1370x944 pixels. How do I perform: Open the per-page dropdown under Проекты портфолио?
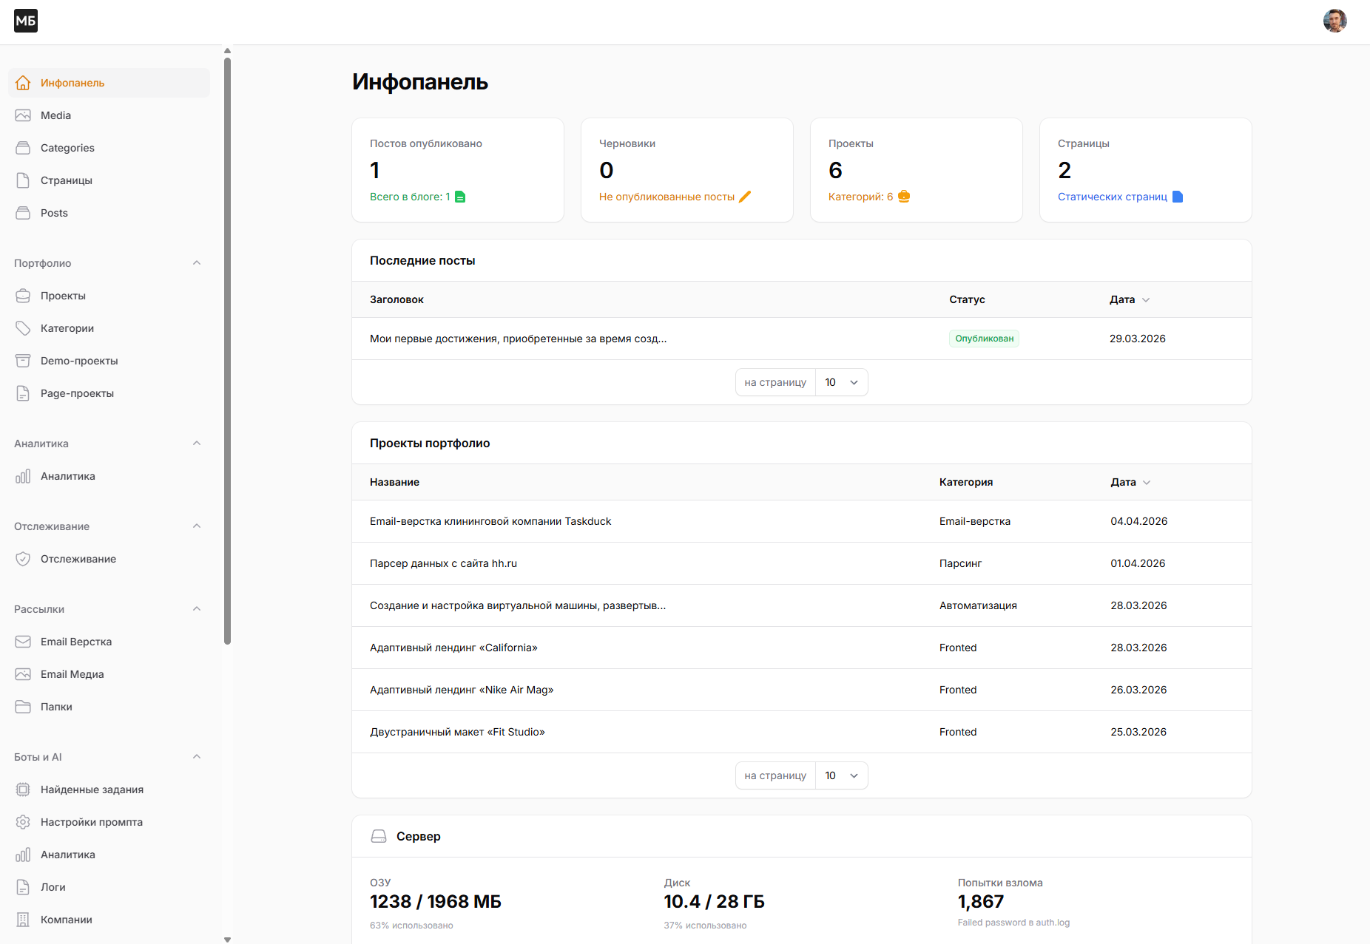point(841,775)
